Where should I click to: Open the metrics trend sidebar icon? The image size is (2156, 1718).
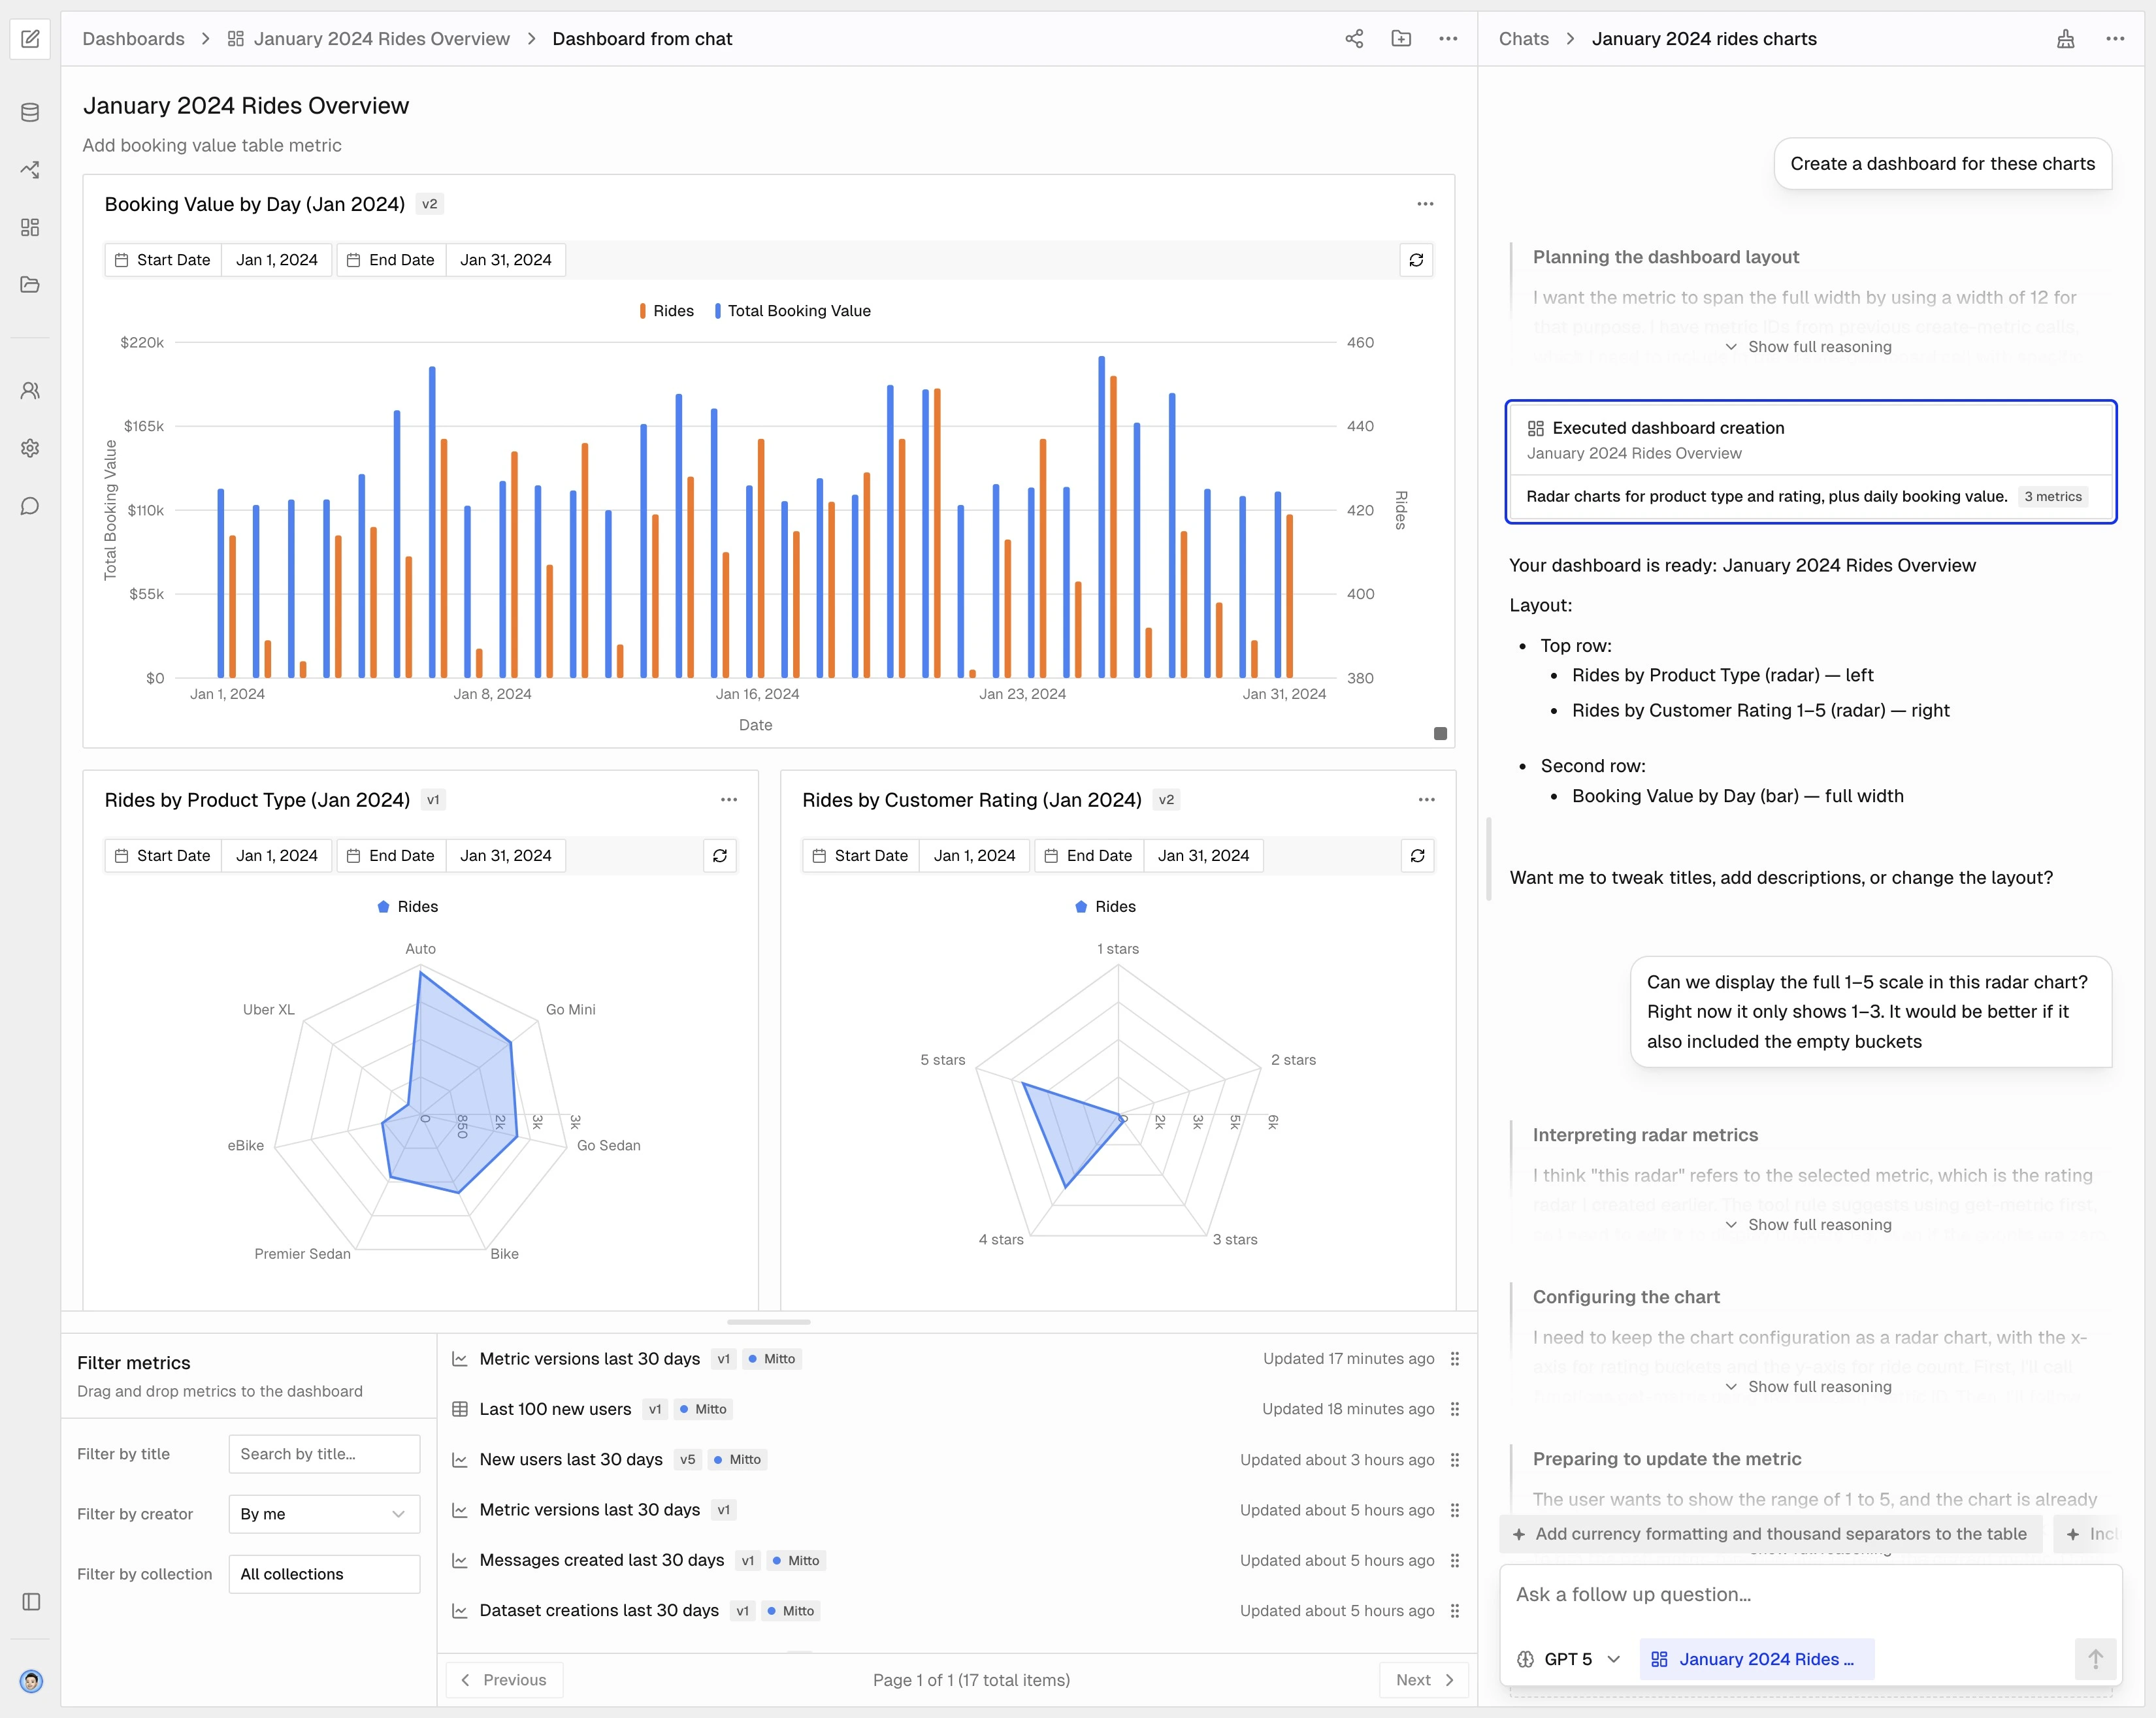pos(30,170)
